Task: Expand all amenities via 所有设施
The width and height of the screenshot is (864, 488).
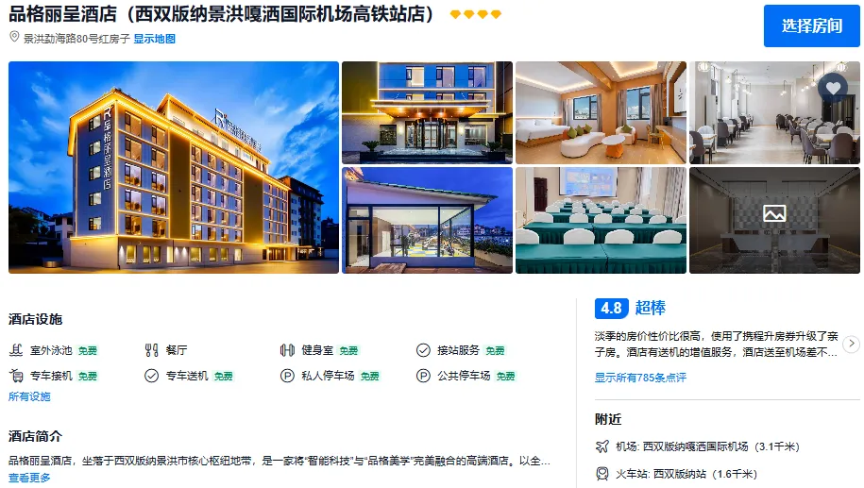Action: click(x=29, y=396)
